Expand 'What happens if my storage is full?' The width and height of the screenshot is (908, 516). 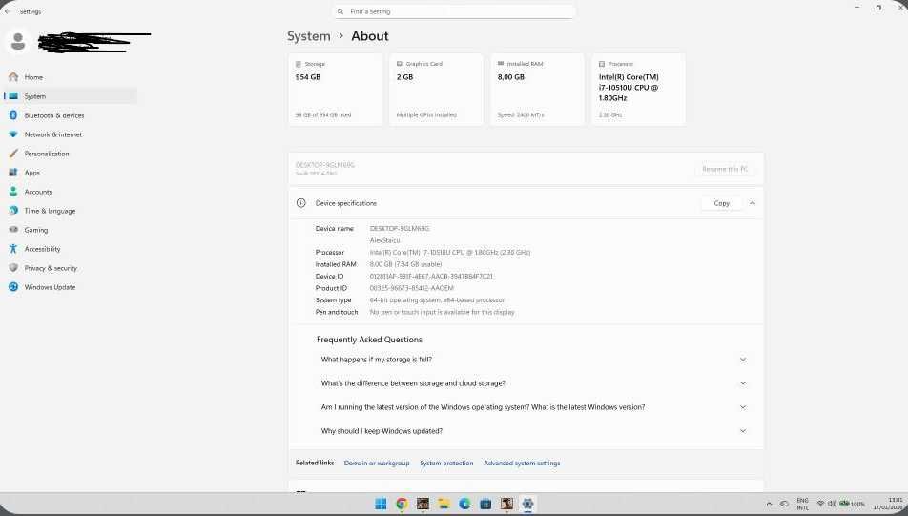[x=526, y=360]
